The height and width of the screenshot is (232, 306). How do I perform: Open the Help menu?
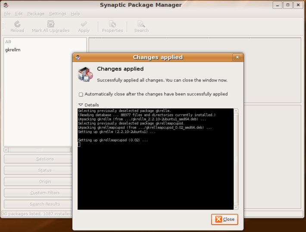pyautogui.click(x=75, y=14)
